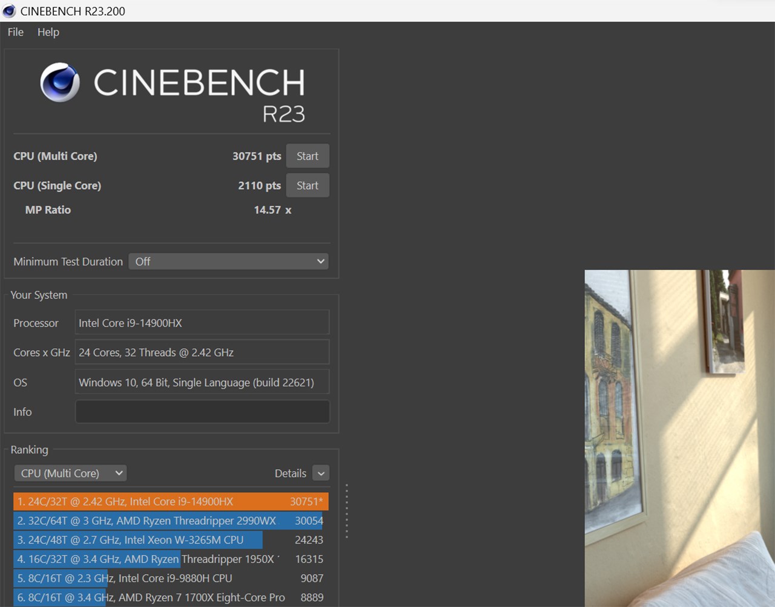The height and width of the screenshot is (607, 775).
Task: Select ranking row 6 Ryzen 7 1700X
Action: tap(171, 597)
